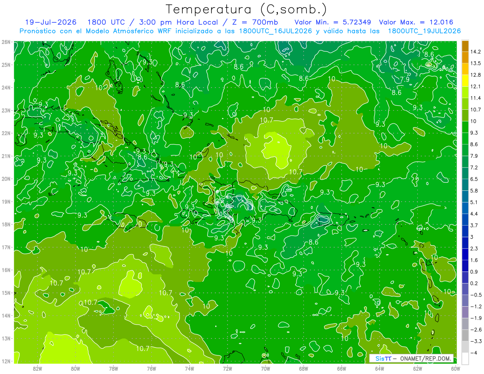Click the SisTT ONAMET/REP.DOM. logo box

pos(411,358)
